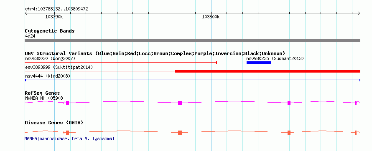The height and width of the screenshot is (151, 372).
Task: Click the first magenta MANBA exon box
Action: (67, 103)
